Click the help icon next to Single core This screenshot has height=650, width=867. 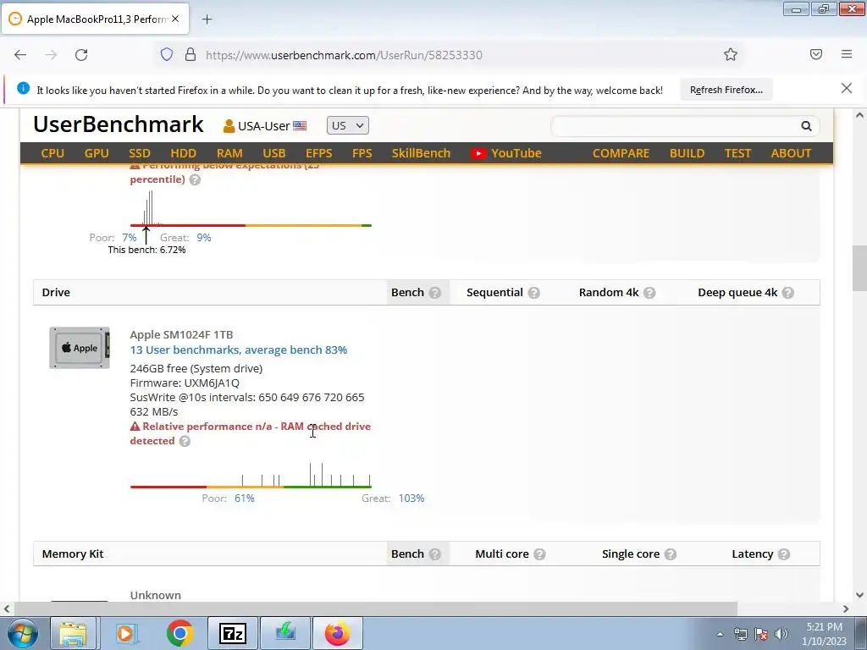(671, 554)
